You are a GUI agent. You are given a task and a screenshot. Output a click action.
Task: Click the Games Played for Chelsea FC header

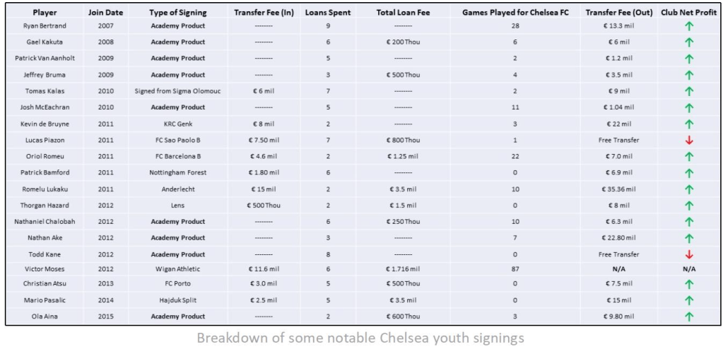(x=515, y=13)
